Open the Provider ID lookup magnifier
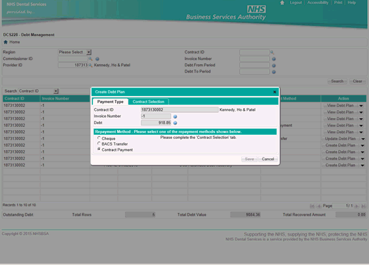The height and width of the screenshot is (265, 369). click(x=90, y=65)
